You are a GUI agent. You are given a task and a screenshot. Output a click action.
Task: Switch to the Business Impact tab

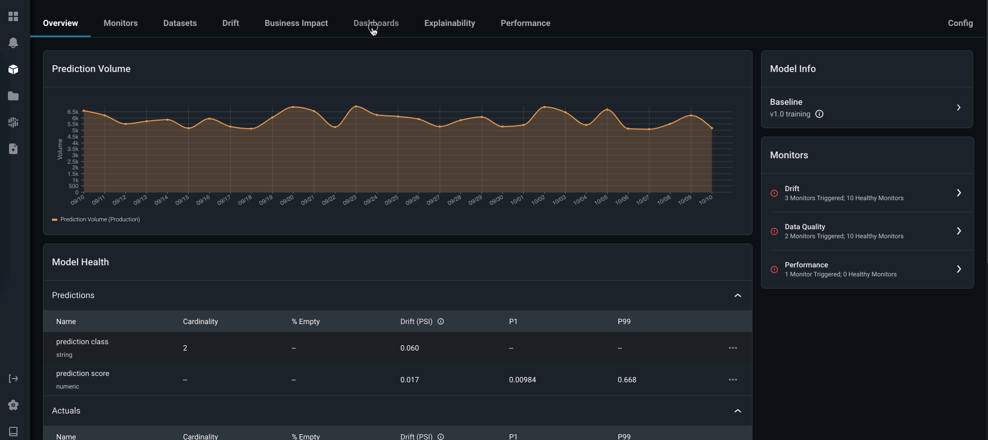pyautogui.click(x=296, y=23)
